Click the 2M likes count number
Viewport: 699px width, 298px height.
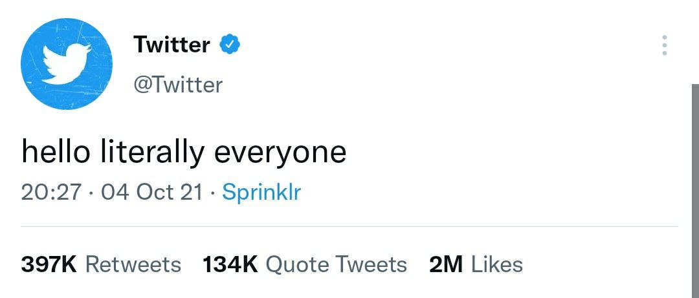click(x=447, y=264)
